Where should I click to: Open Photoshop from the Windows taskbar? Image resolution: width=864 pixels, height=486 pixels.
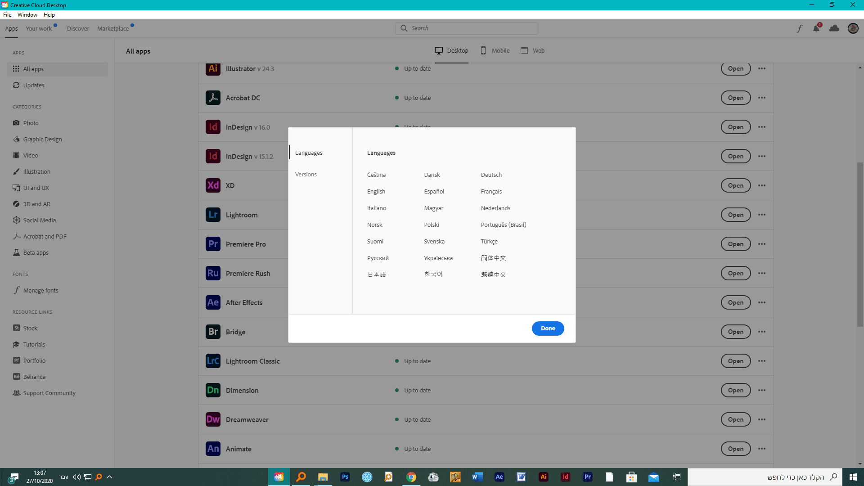click(345, 477)
